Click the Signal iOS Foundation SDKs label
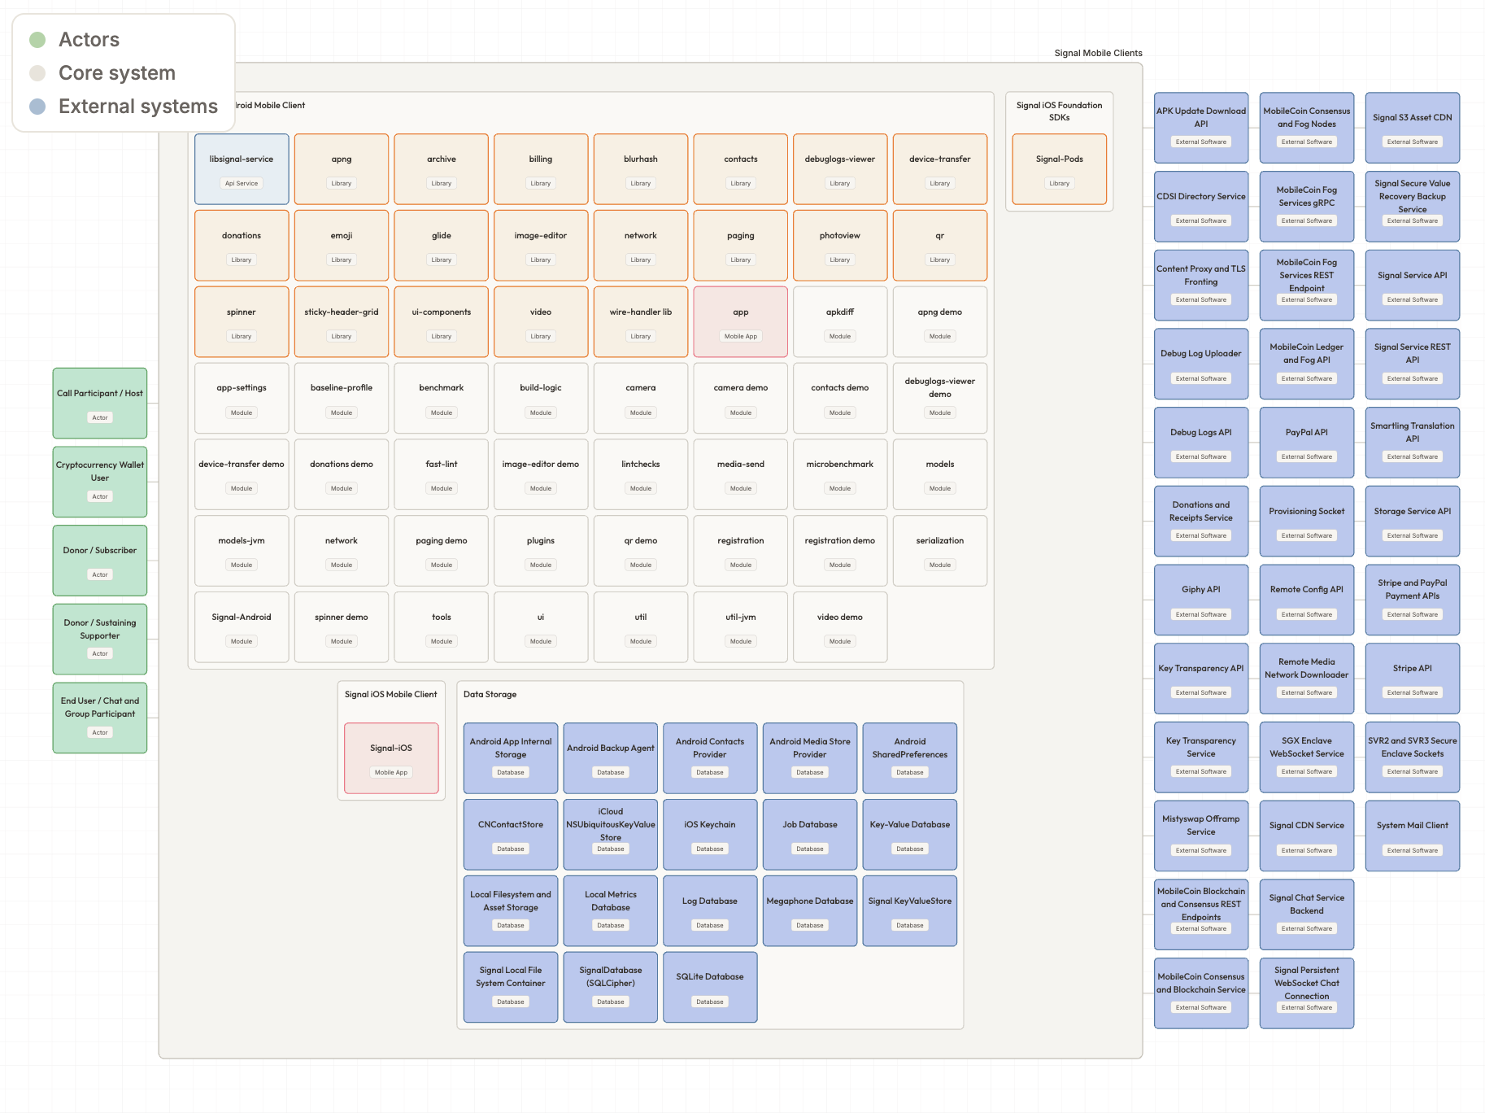1485x1113 pixels. [x=1060, y=111]
